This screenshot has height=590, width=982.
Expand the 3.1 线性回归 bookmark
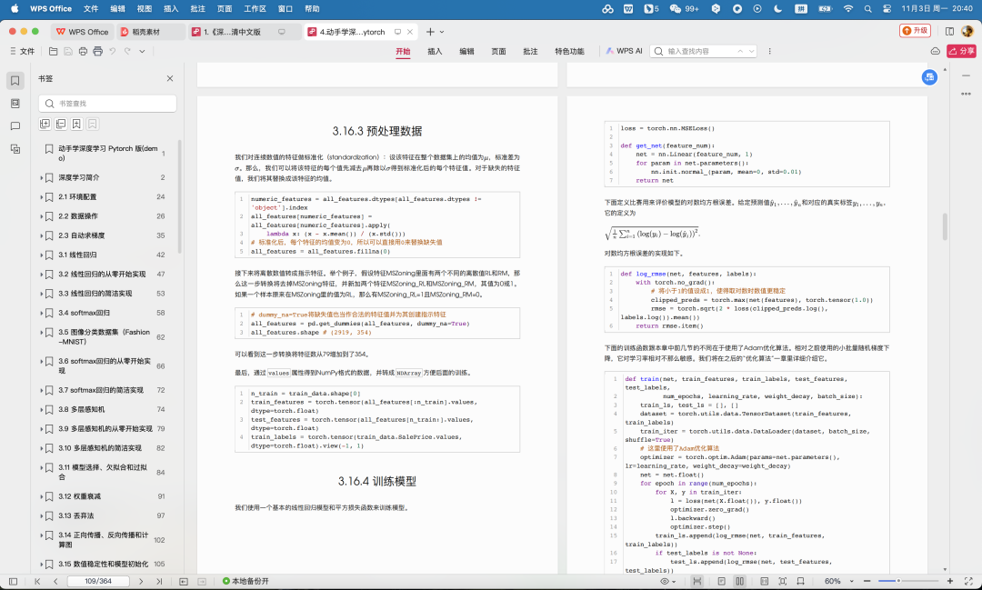[41, 255]
